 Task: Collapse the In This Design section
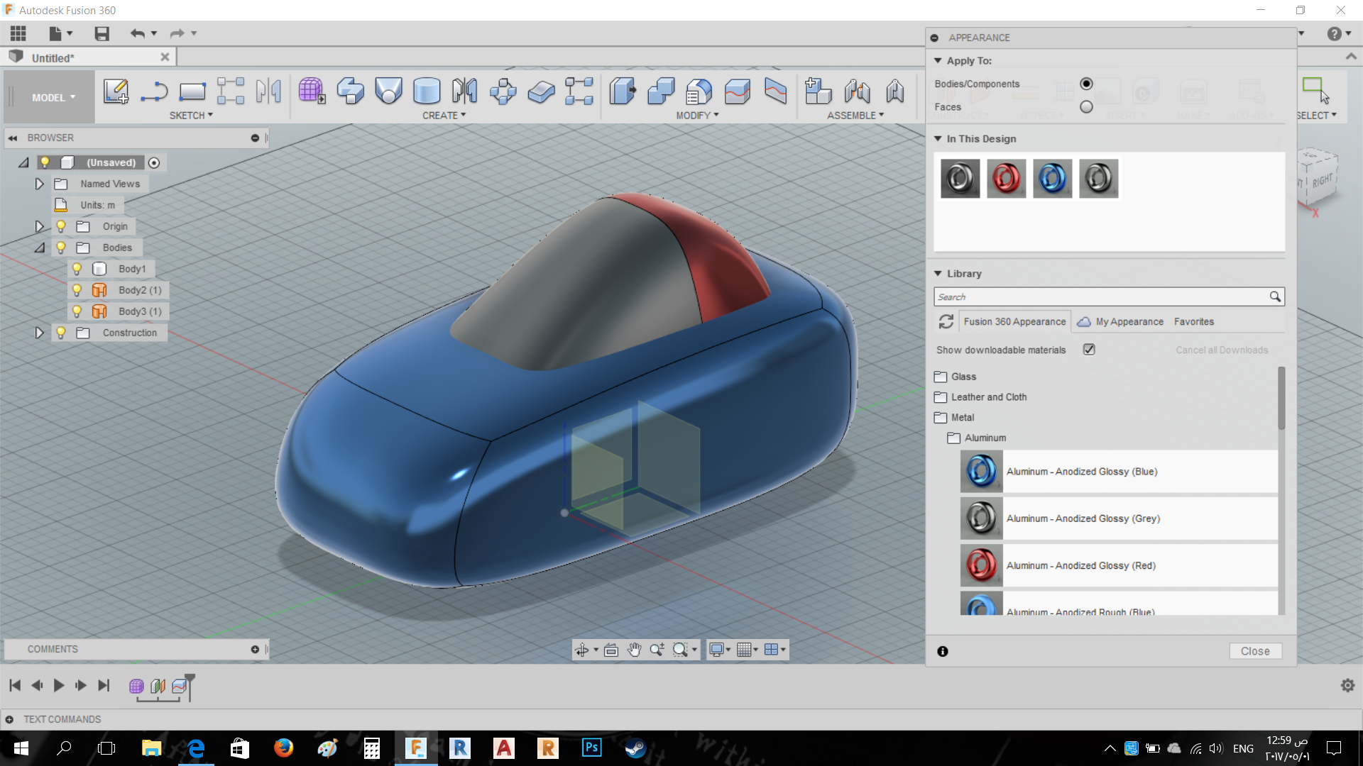pyautogui.click(x=938, y=139)
